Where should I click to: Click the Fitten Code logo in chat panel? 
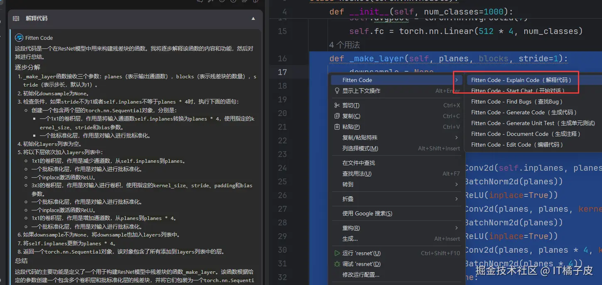pyautogui.click(x=19, y=38)
